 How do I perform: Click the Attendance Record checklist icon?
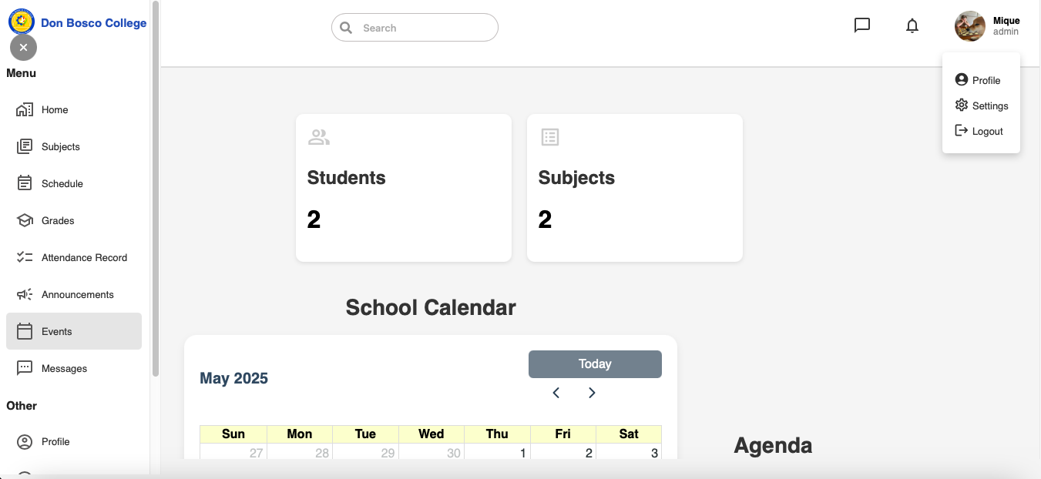[x=25, y=258]
